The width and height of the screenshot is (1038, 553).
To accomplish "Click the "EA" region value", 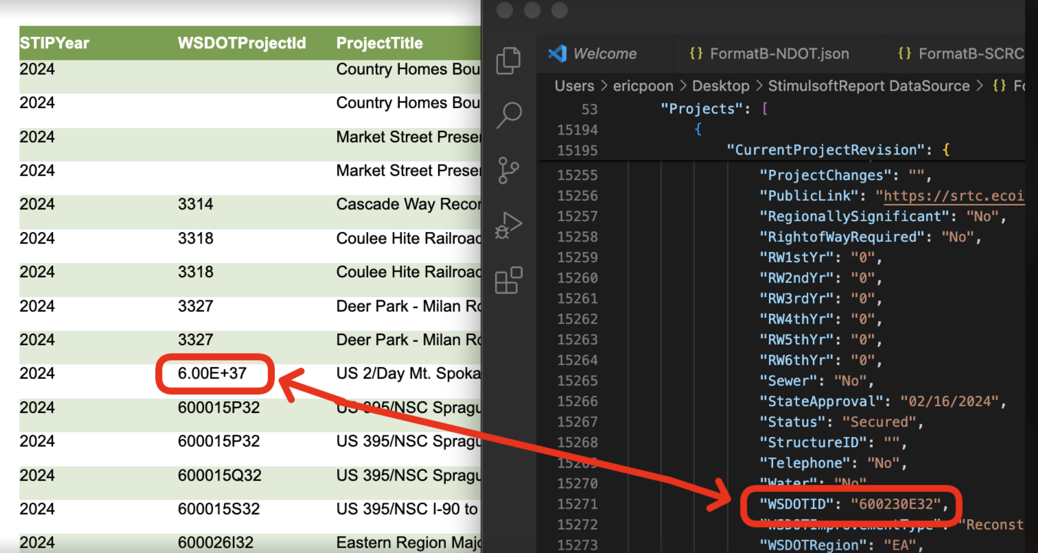I will (900, 545).
